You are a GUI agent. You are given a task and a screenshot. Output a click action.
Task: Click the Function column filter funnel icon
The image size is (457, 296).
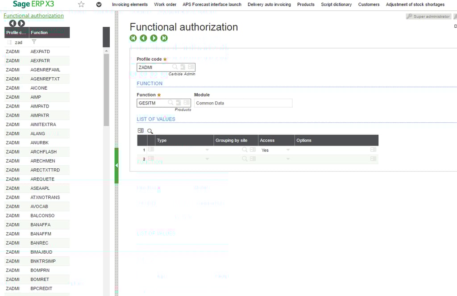point(34,42)
